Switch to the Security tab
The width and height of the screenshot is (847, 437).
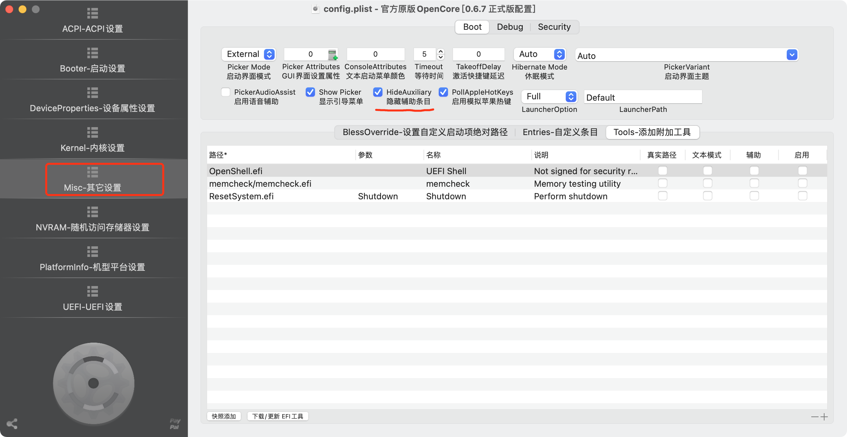point(554,27)
